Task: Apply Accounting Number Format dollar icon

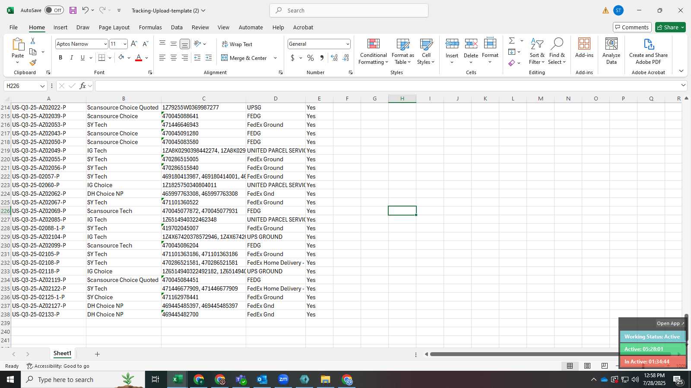Action: click(292, 58)
